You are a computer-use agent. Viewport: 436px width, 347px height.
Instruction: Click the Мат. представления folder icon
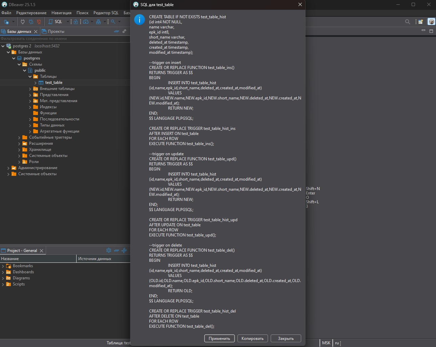[x=36, y=101]
